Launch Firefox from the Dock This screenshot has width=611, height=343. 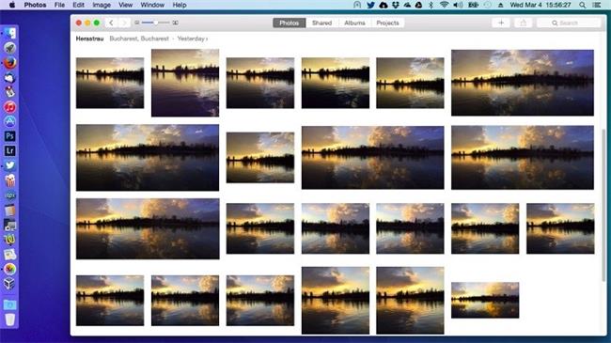(x=9, y=63)
